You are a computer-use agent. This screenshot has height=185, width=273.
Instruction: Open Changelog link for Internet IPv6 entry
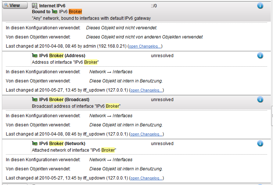pyautogui.click(x=145, y=46)
